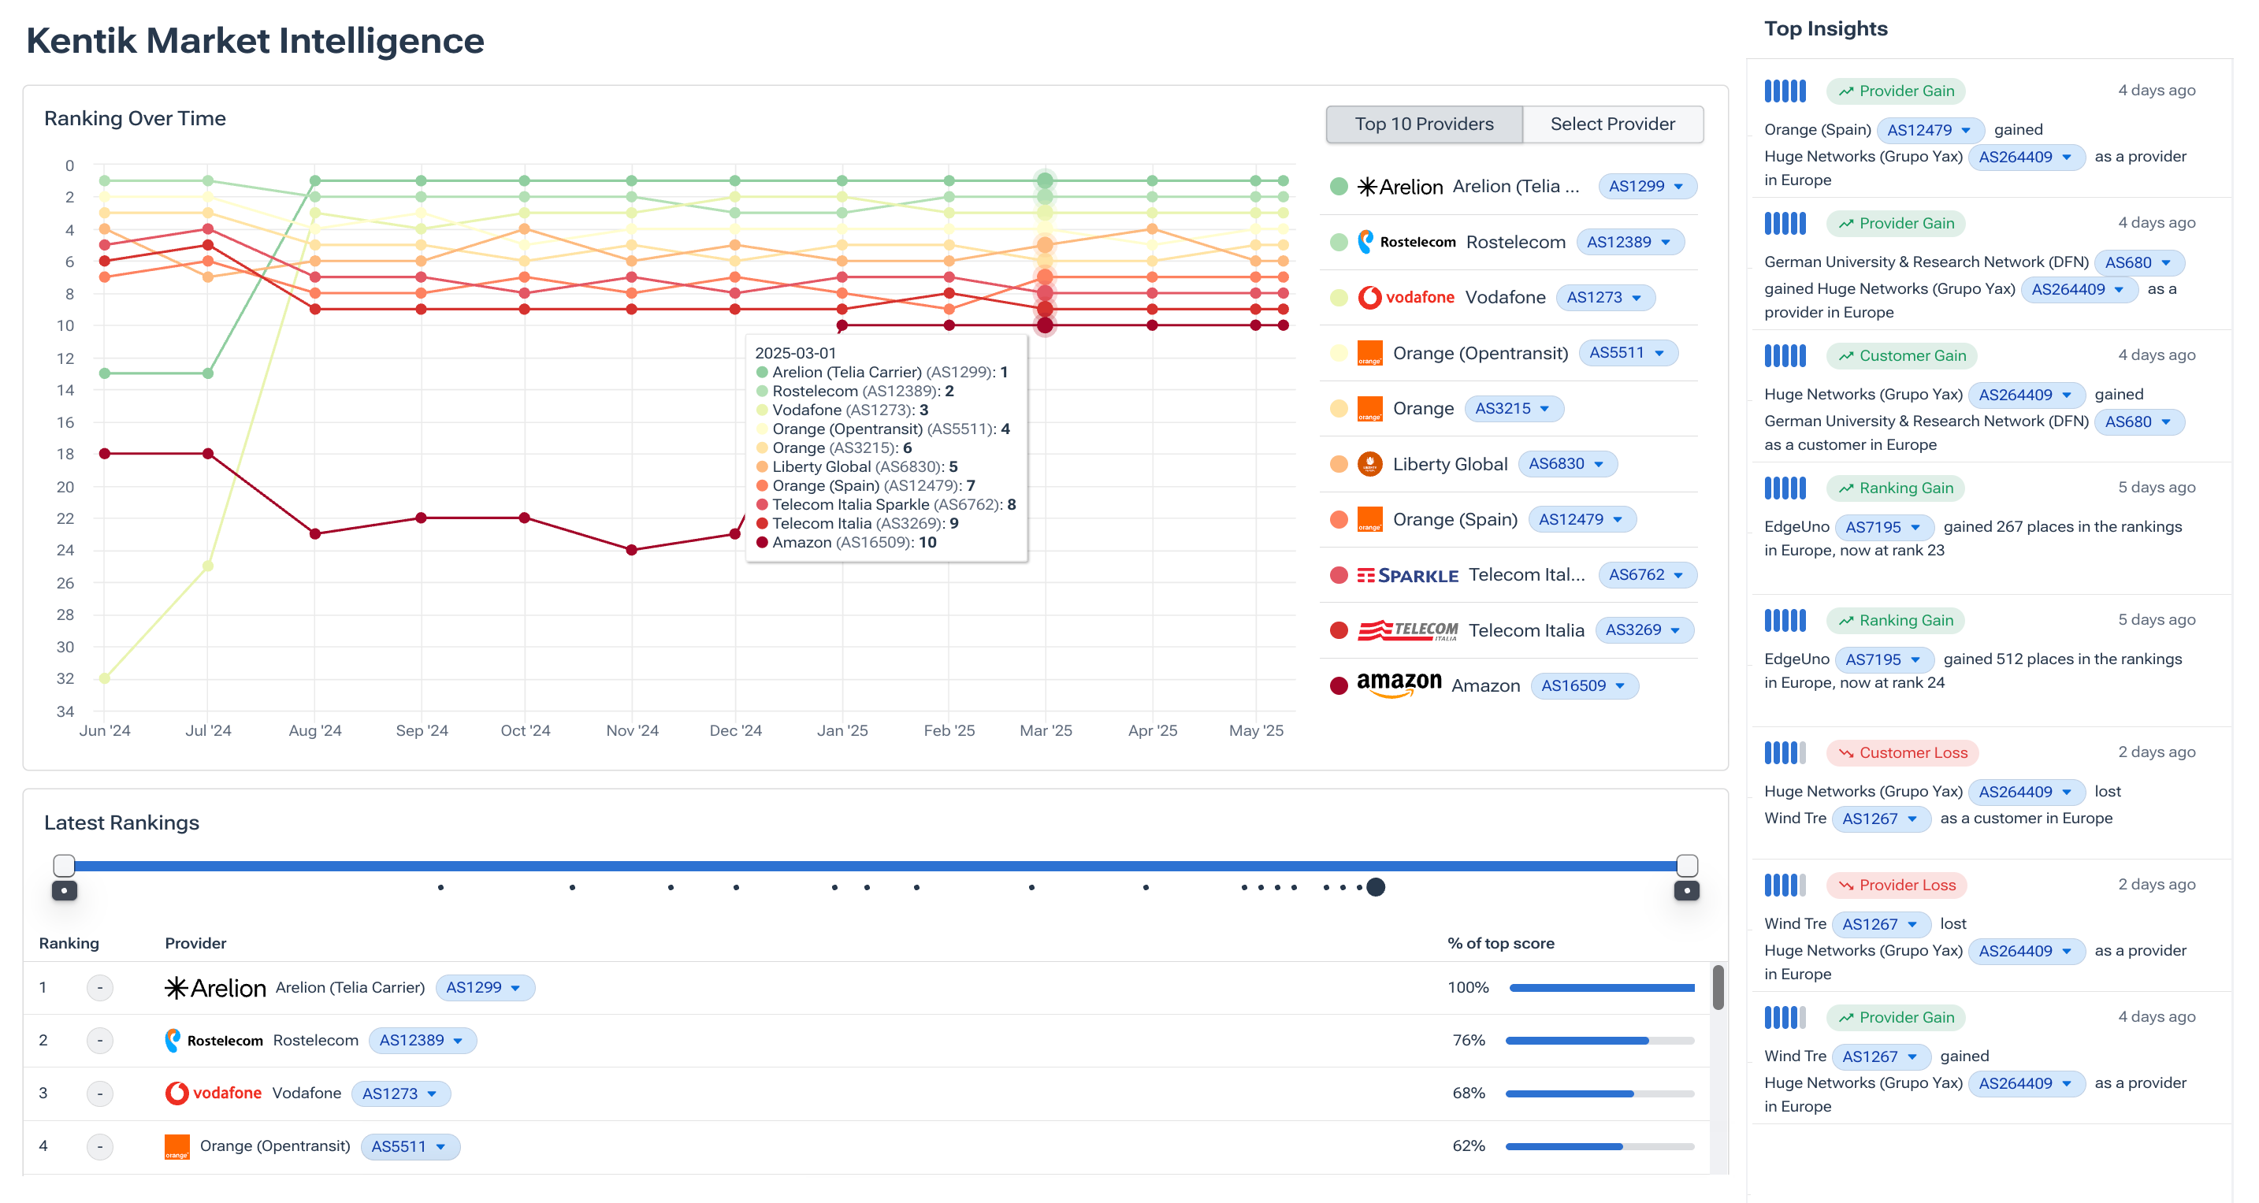Click the Arelion logo in chart legend
Image resolution: width=2259 pixels, height=1203 pixels.
tap(1399, 187)
